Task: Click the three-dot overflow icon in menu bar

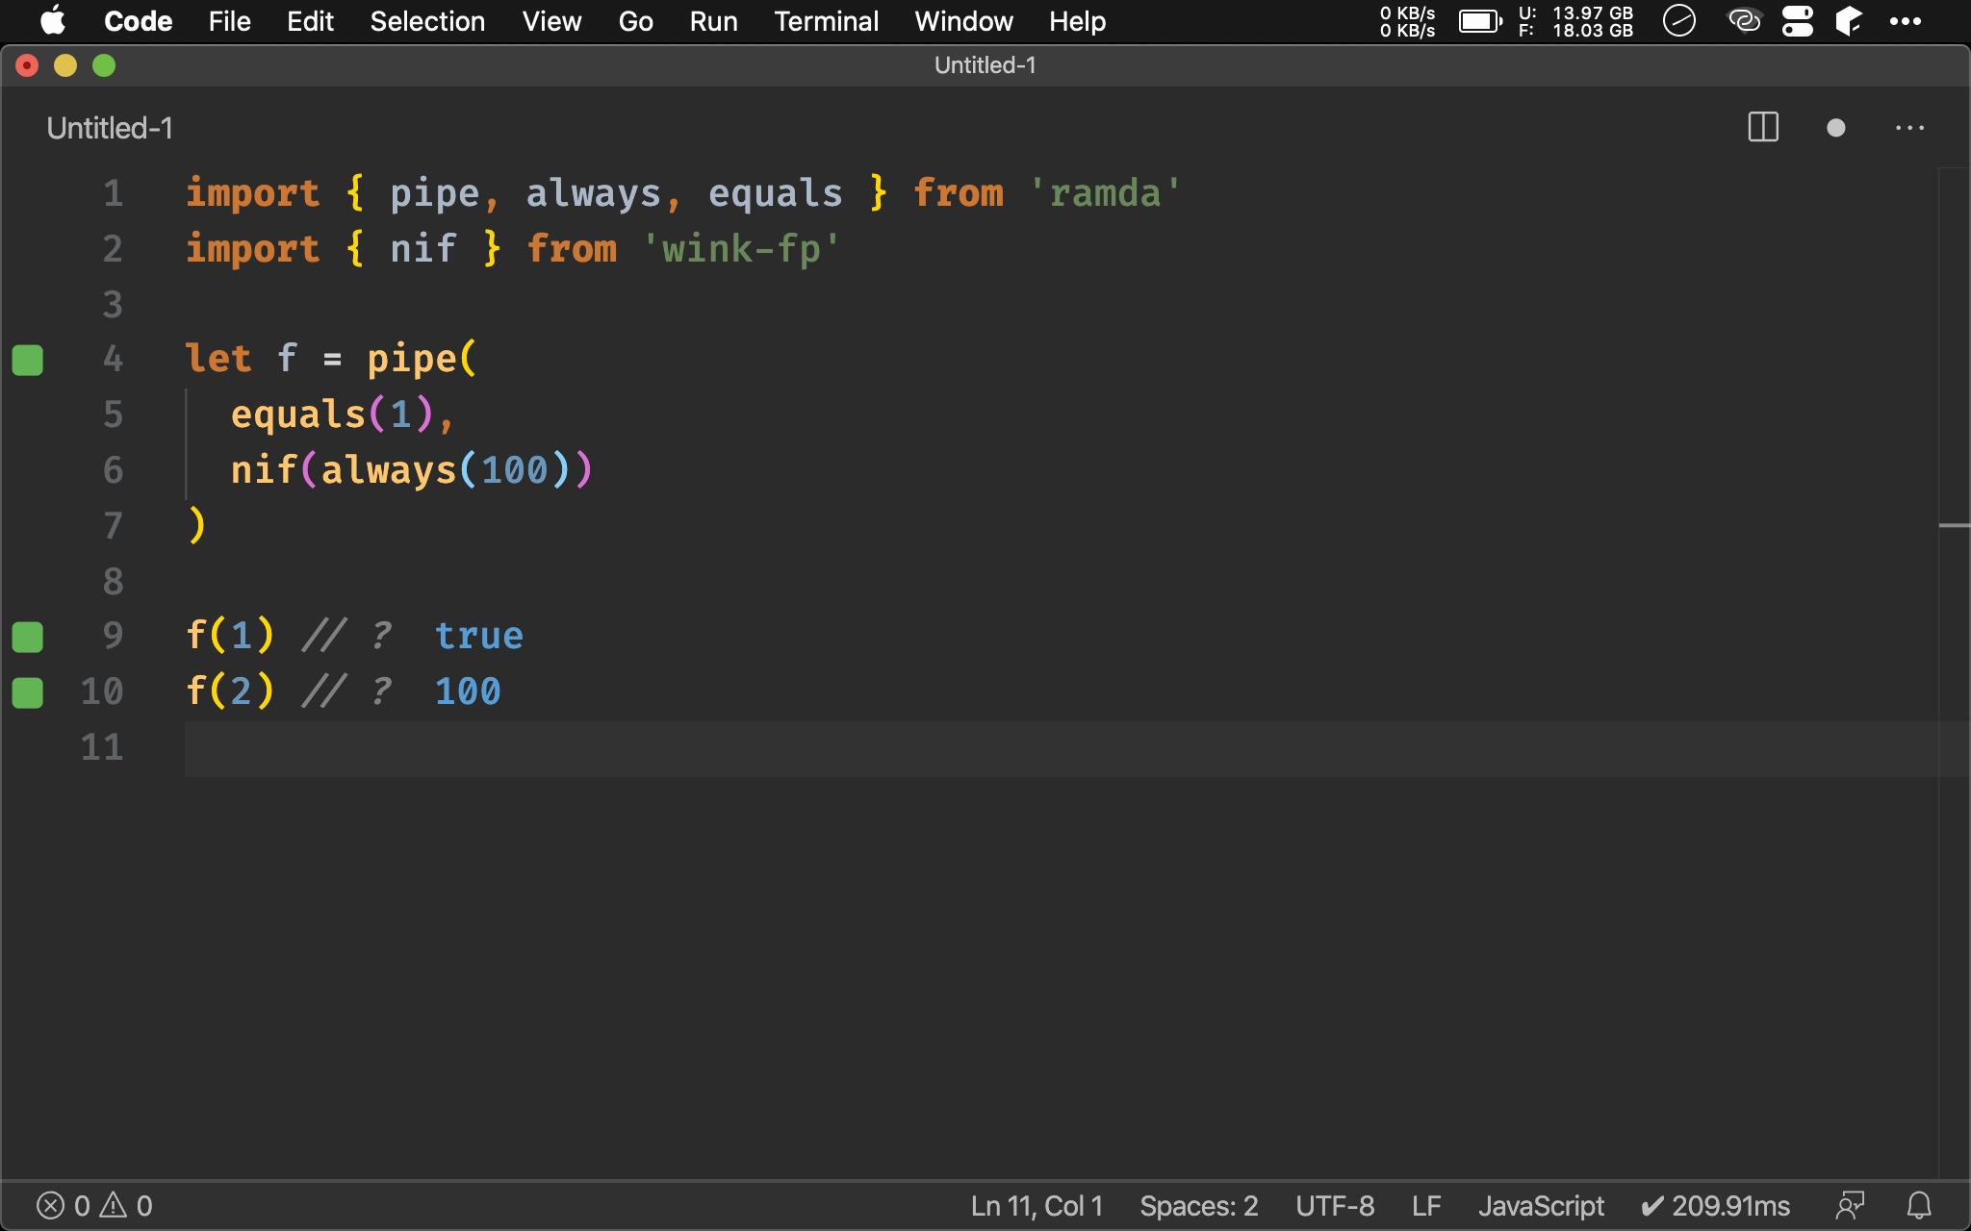Action: click(1906, 21)
